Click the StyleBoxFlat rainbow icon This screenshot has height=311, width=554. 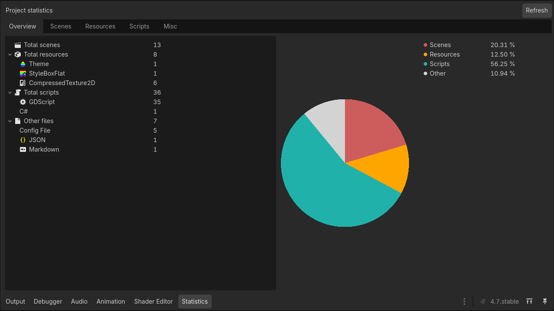tap(23, 73)
